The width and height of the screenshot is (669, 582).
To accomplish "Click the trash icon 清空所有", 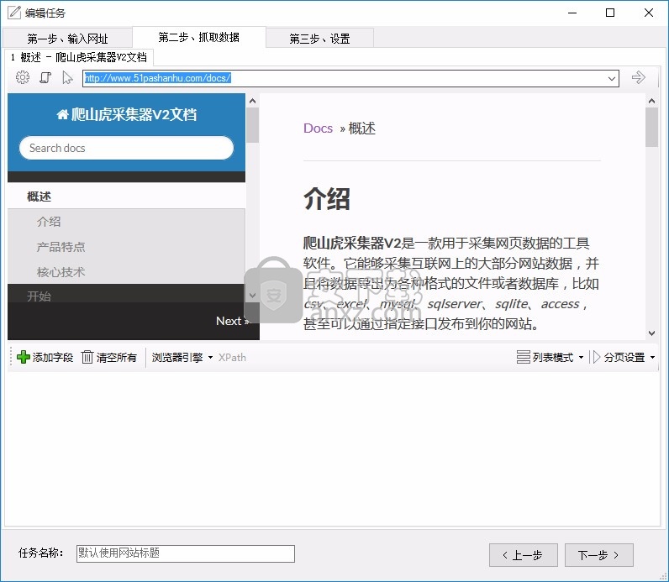I will coord(109,357).
